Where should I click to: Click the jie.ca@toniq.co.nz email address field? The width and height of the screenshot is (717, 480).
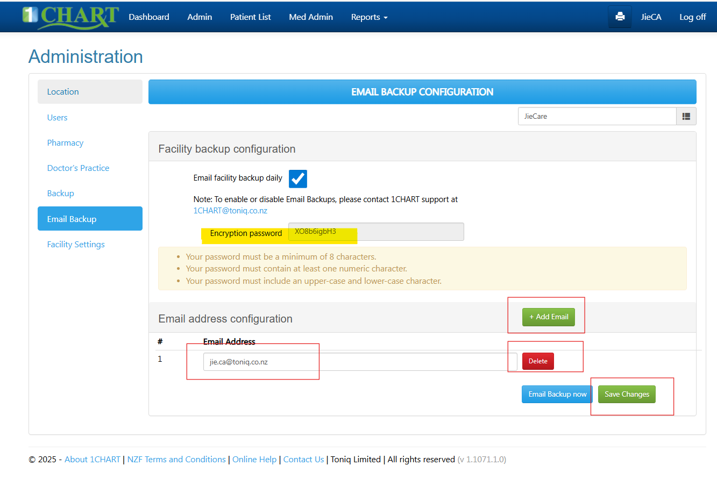(x=360, y=362)
